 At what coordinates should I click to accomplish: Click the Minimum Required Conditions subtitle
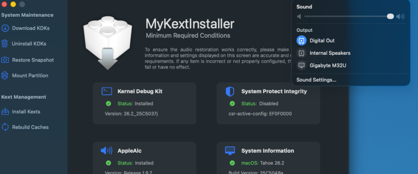coord(188,36)
